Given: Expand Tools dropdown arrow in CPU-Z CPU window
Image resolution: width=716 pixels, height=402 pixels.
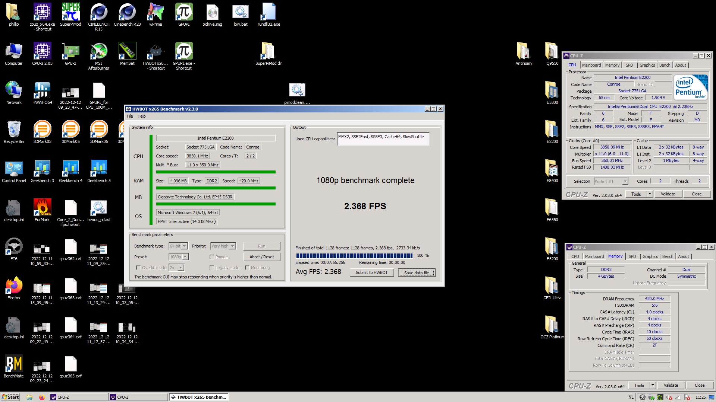Looking at the screenshot, I should tap(650, 194).
